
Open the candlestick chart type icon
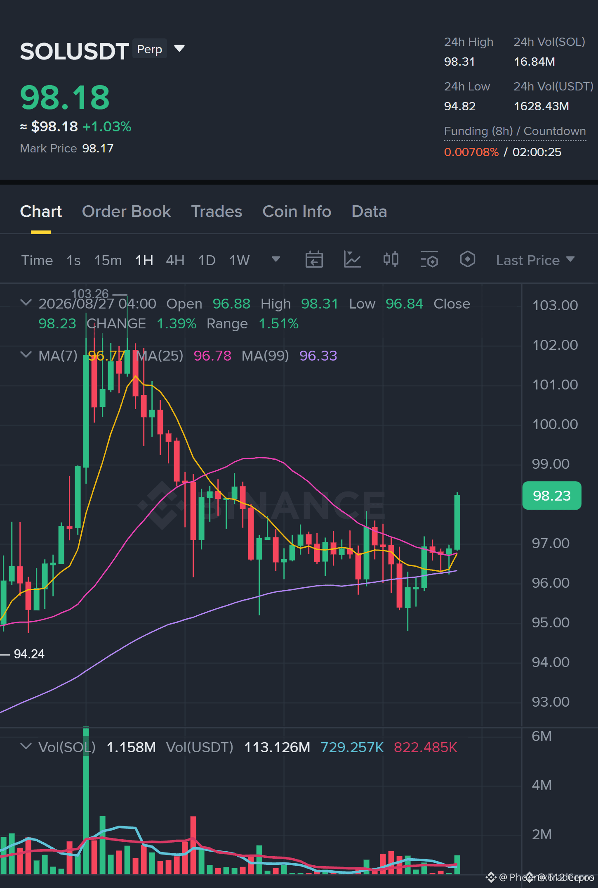(x=391, y=260)
